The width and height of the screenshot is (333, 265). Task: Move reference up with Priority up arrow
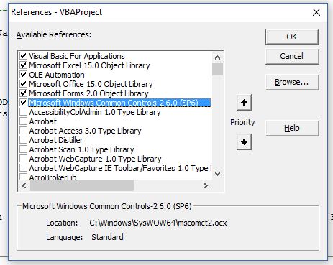click(x=244, y=103)
